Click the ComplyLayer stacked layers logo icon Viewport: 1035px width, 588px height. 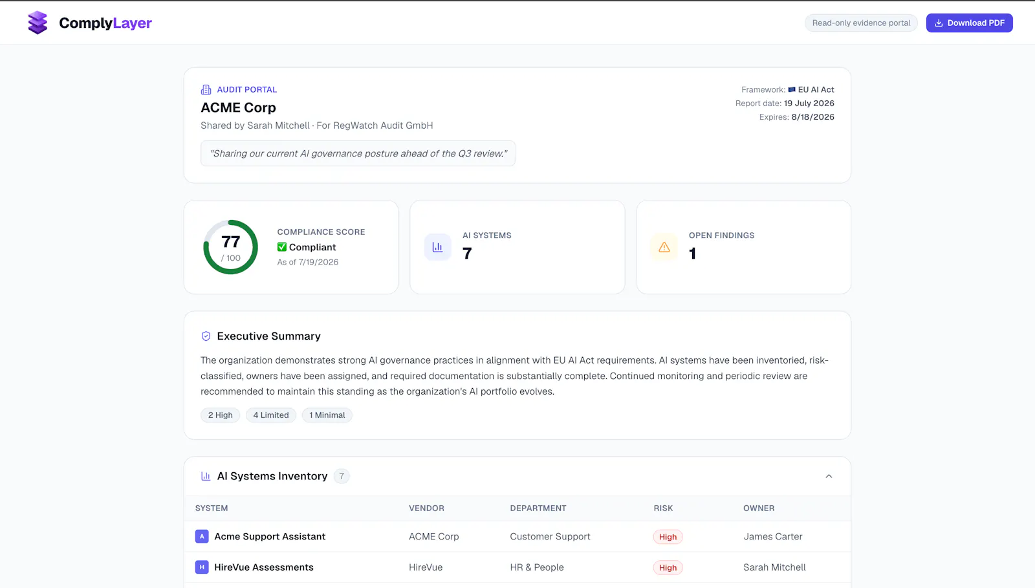click(x=38, y=23)
